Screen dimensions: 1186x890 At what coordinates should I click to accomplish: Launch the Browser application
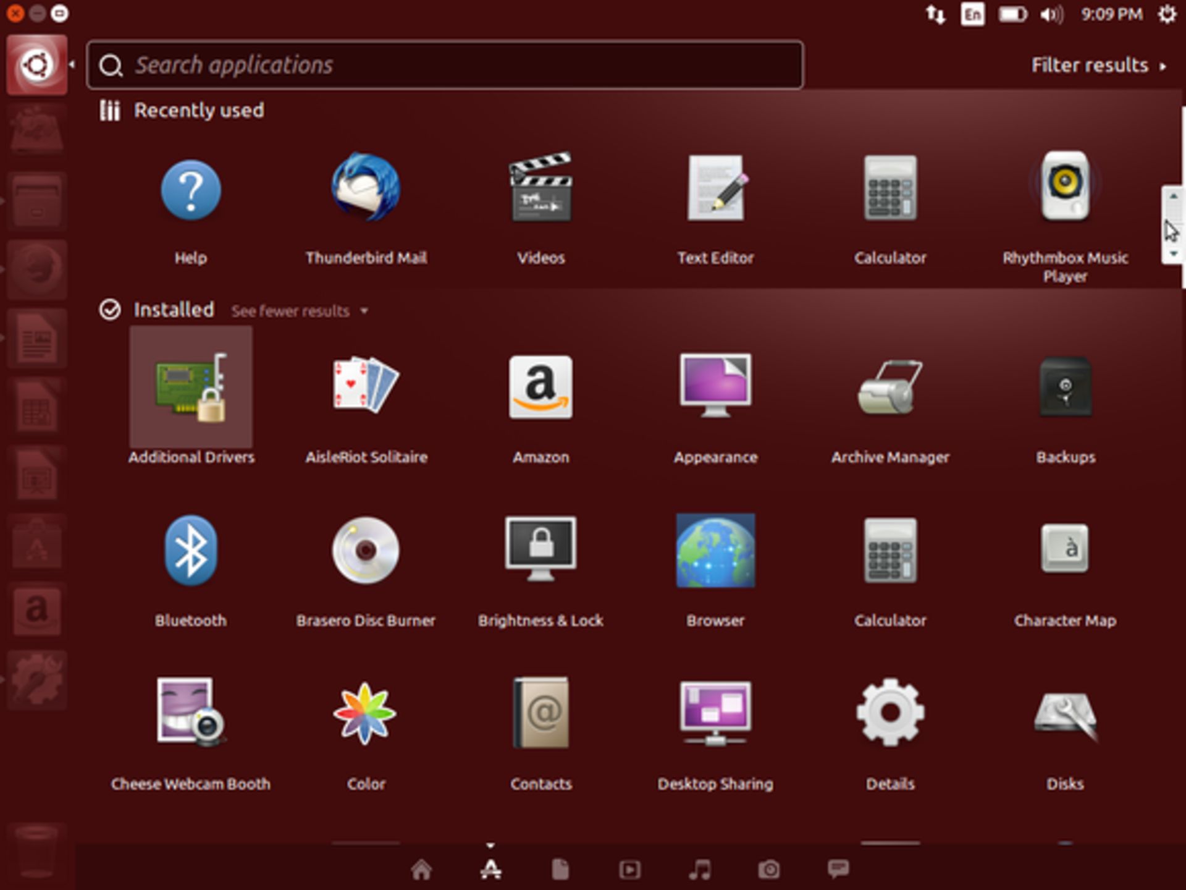point(716,550)
